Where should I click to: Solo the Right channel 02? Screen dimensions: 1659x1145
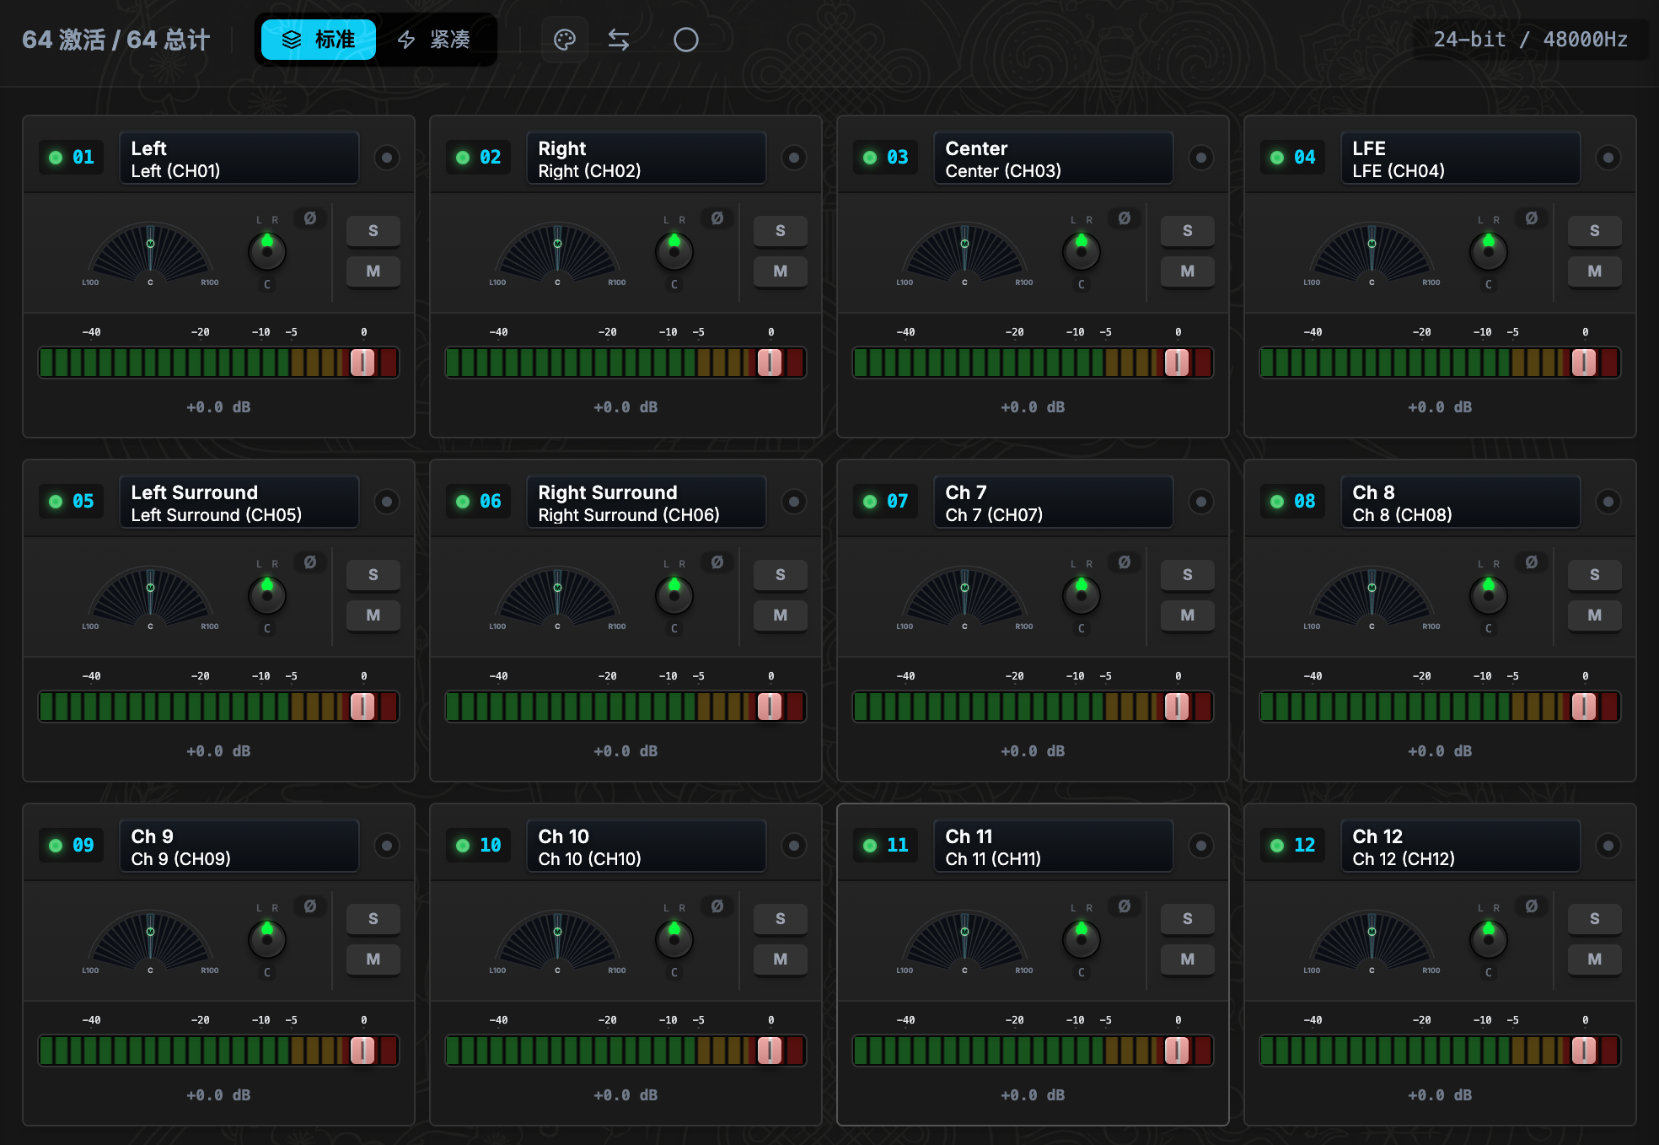click(x=781, y=231)
